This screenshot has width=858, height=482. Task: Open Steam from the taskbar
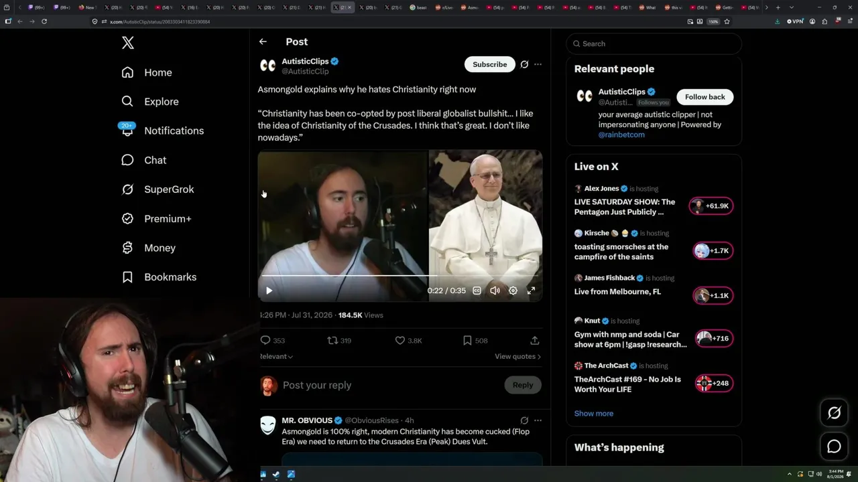tap(276, 475)
